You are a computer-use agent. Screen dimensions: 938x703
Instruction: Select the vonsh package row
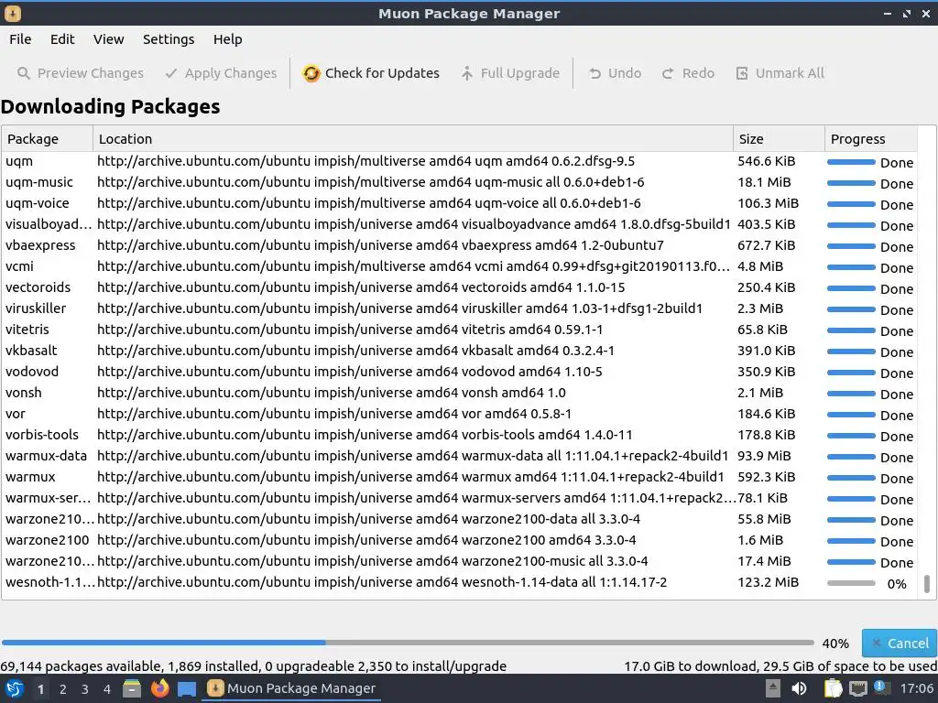pos(459,393)
